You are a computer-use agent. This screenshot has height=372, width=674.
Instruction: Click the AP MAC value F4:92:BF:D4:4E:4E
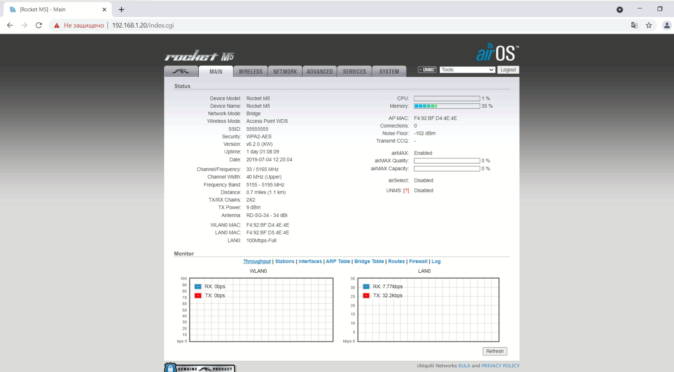pyautogui.click(x=435, y=118)
